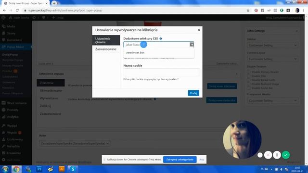
Task: Click Ukryj link in sharing bar
Action: (201, 160)
